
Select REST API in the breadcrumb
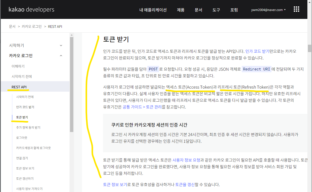pos(55,27)
